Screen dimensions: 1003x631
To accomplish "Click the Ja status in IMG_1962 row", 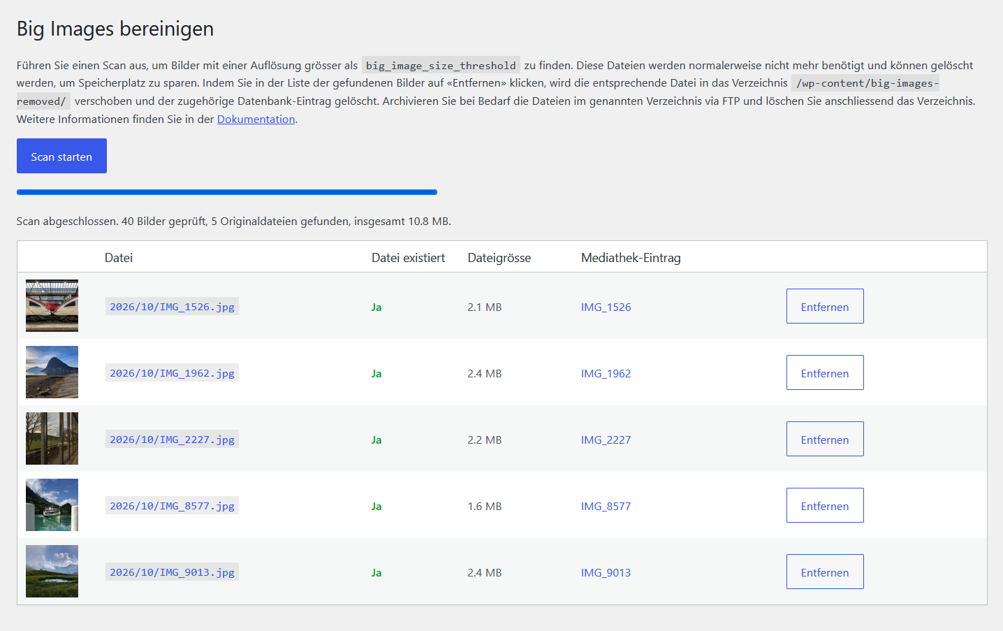I will [376, 373].
